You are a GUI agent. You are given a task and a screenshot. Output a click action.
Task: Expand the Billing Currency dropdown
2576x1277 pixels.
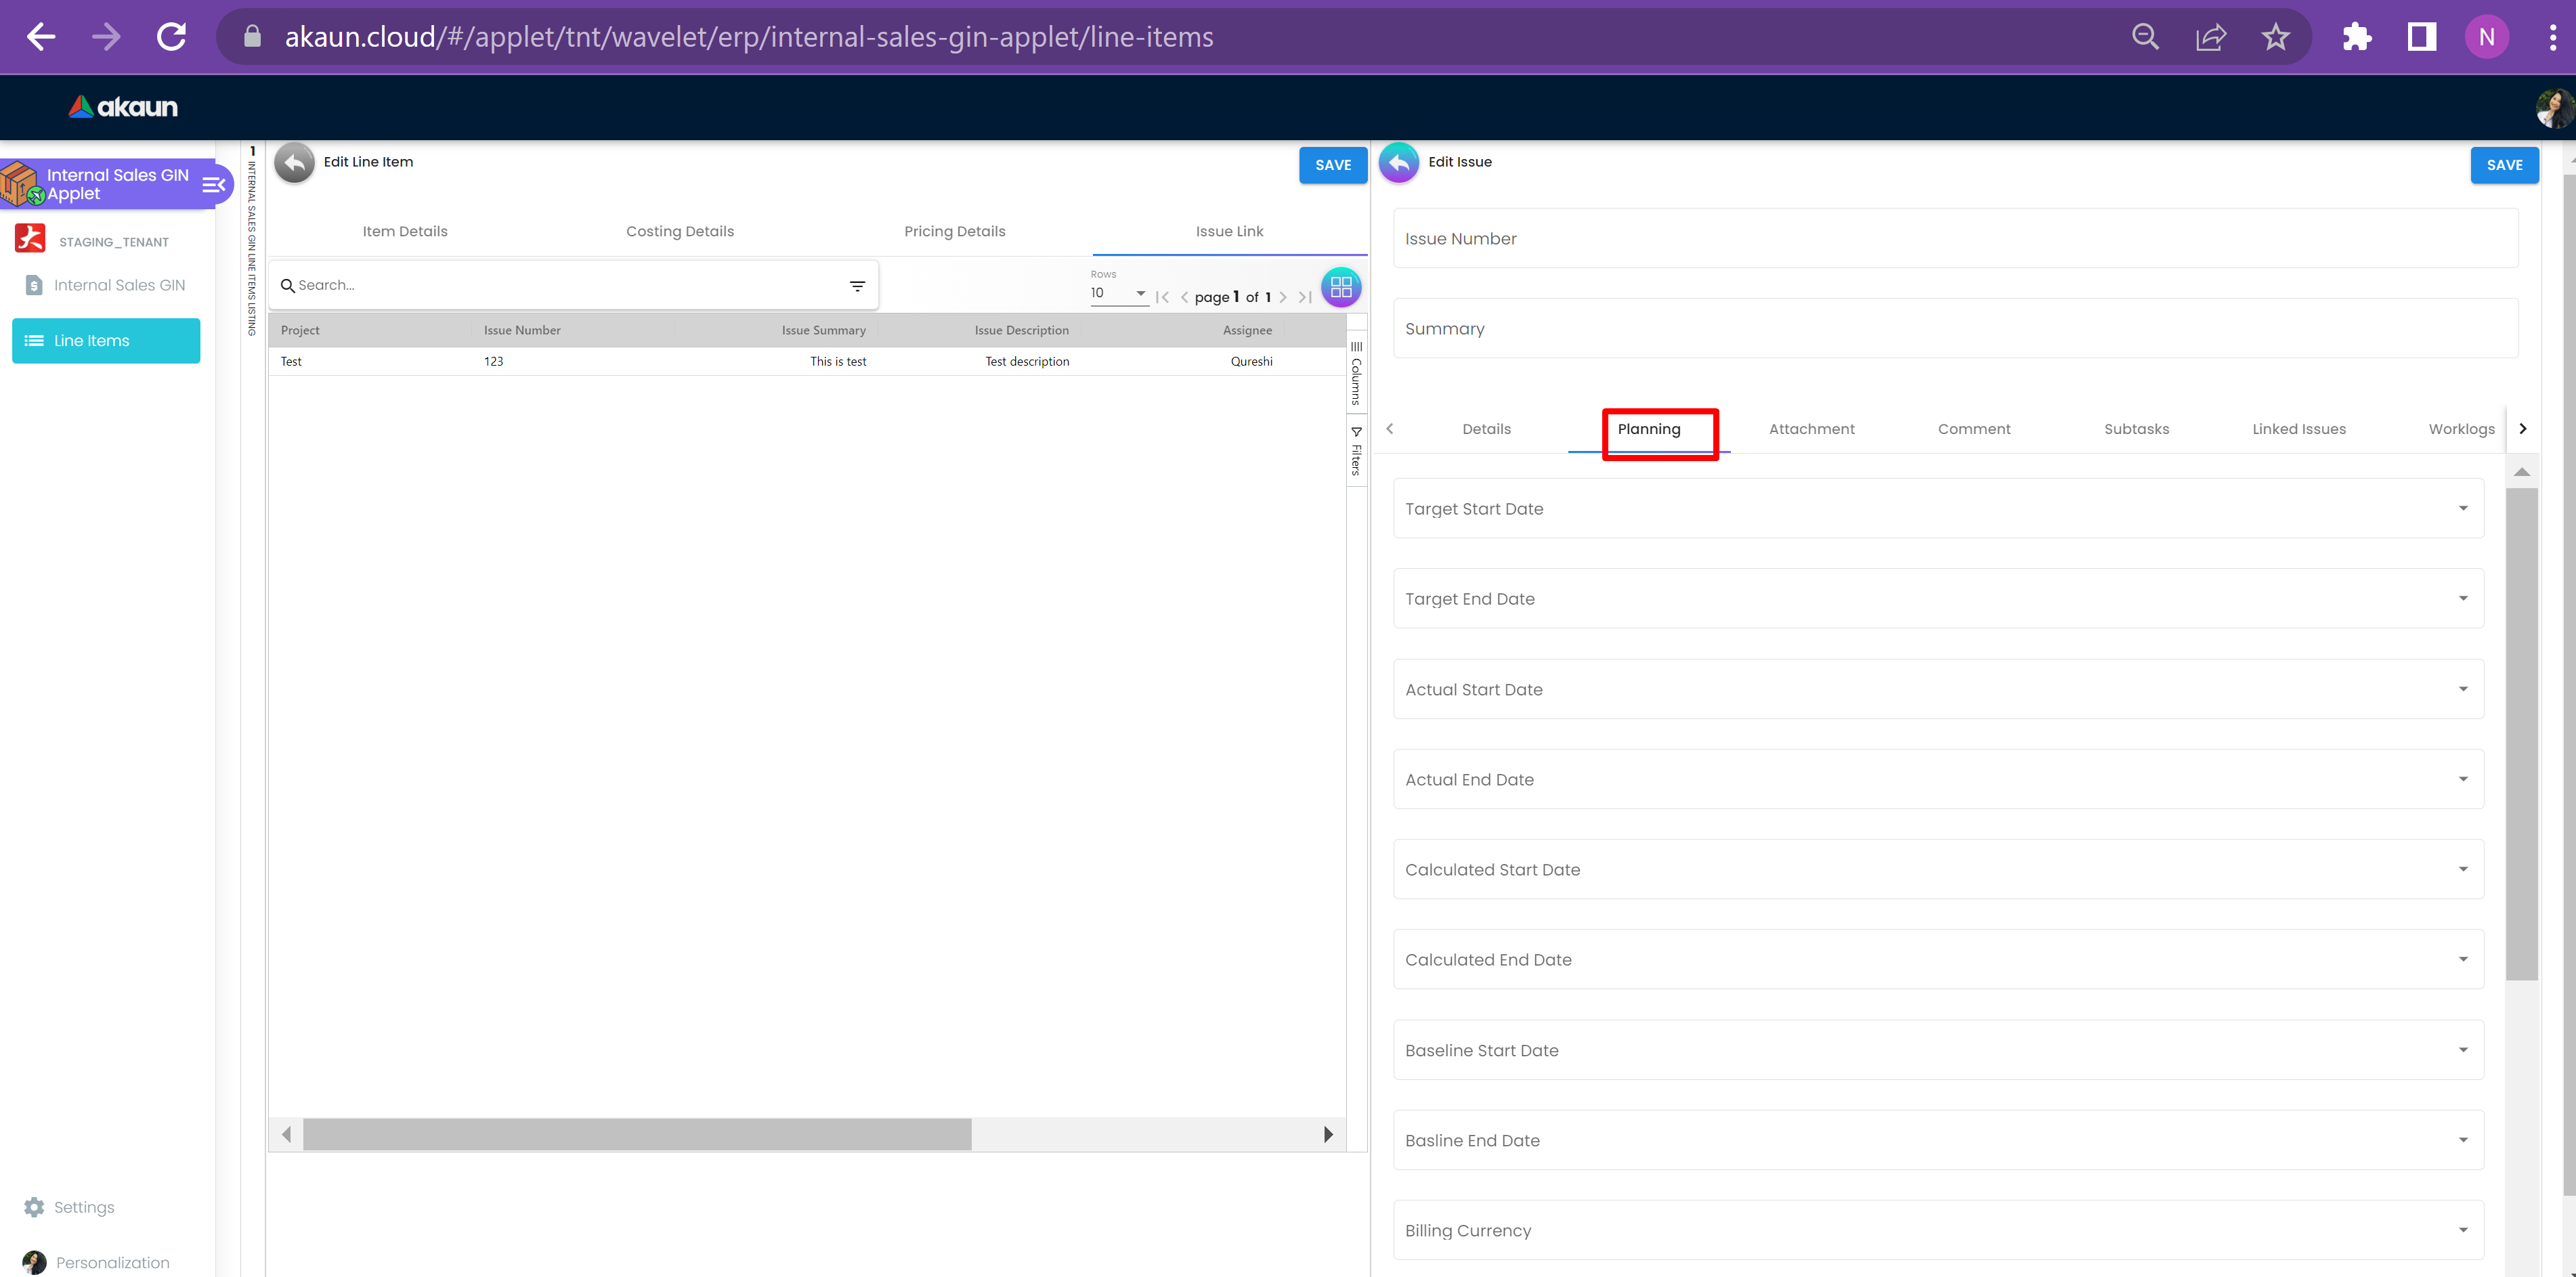[2462, 1230]
